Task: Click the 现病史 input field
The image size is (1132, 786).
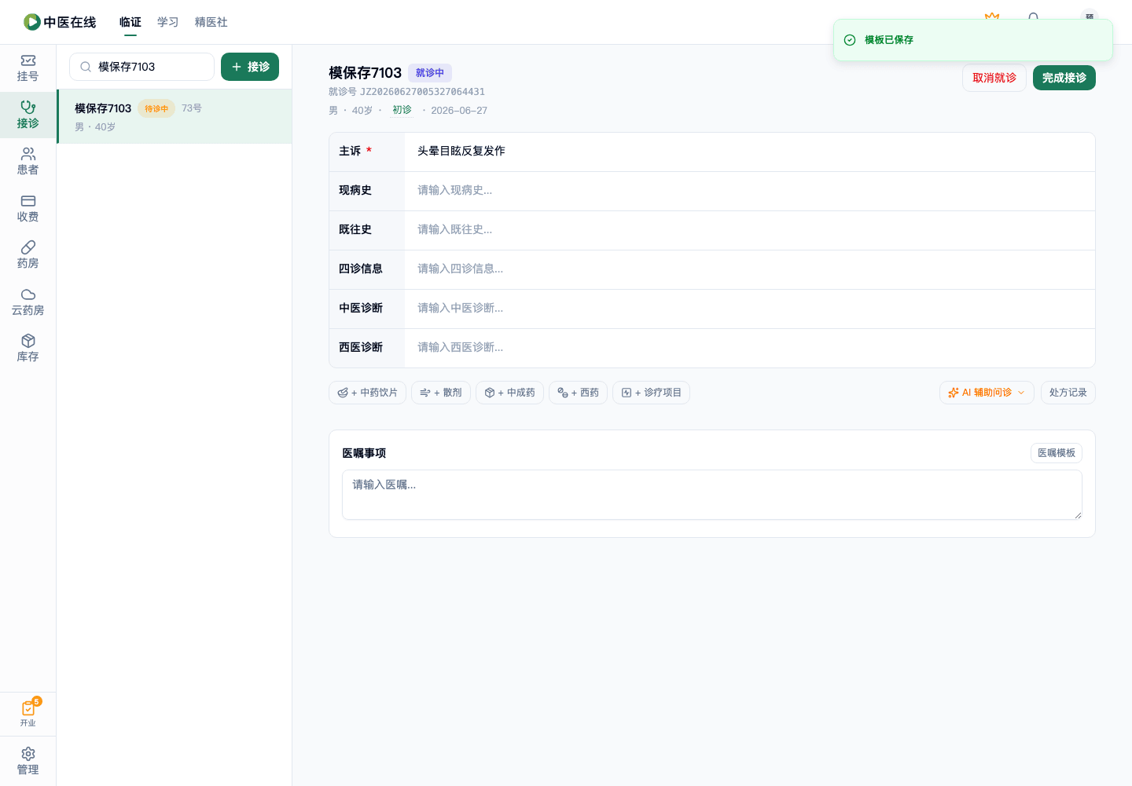Action: click(x=750, y=191)
